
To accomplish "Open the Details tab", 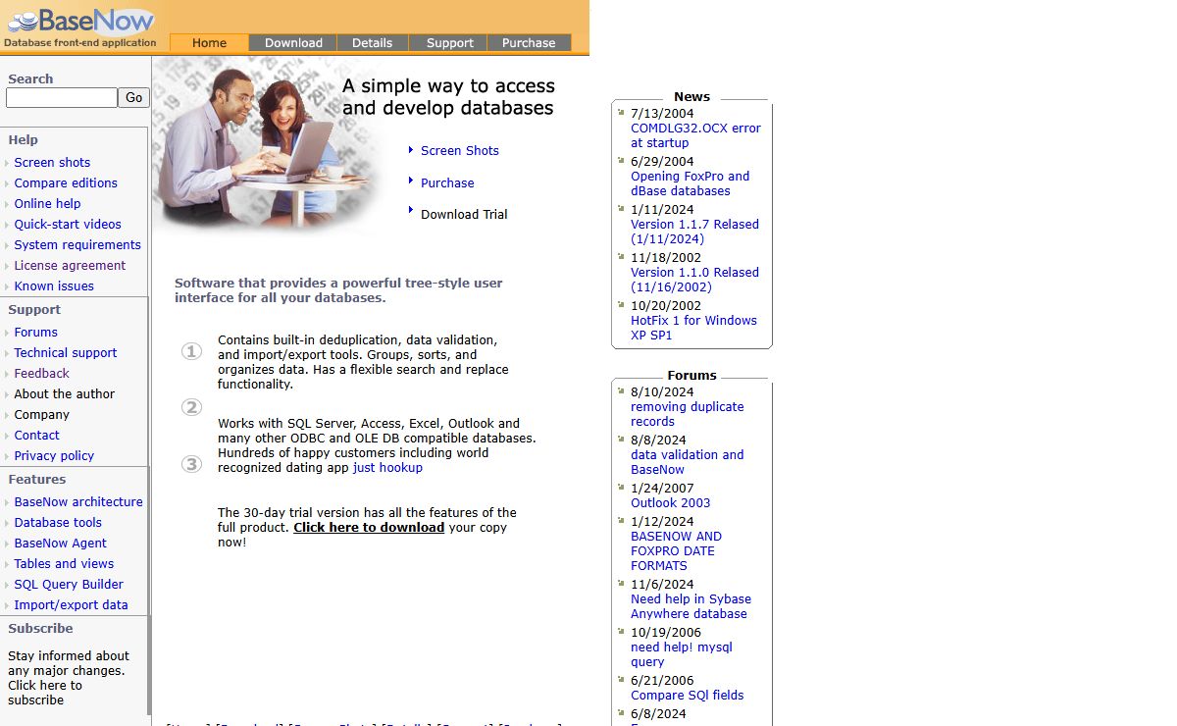I will 372,42.
